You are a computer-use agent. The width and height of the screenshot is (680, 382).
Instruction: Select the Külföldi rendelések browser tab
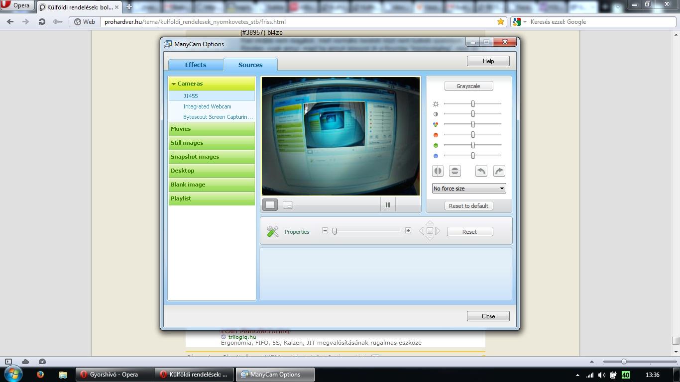point(80,7)
